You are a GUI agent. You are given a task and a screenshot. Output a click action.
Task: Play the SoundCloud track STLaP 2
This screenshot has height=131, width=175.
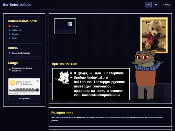12,83
